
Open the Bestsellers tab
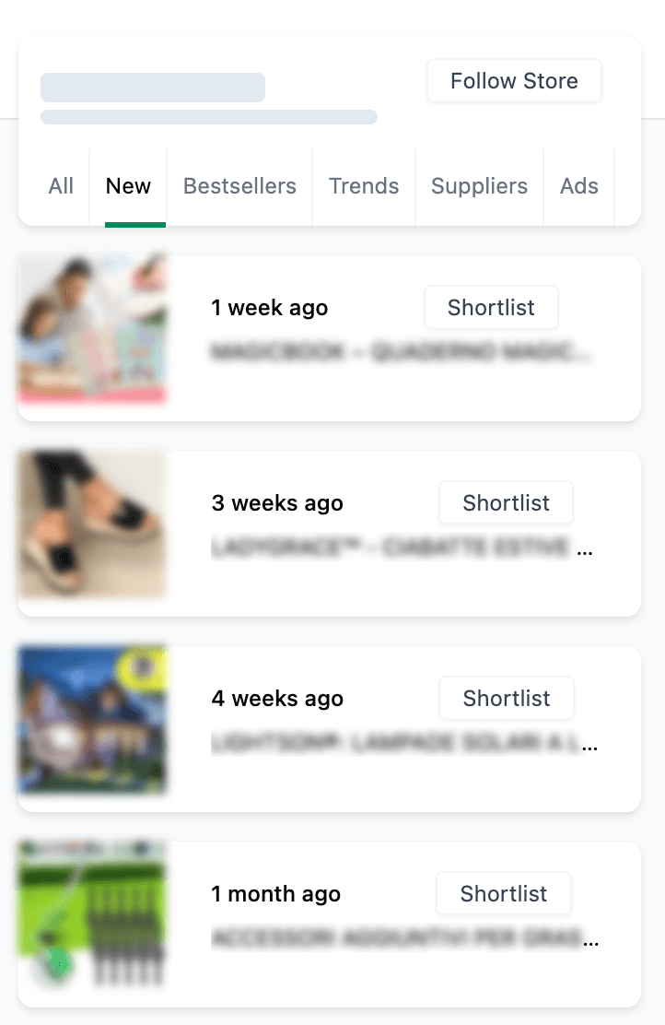239,186
